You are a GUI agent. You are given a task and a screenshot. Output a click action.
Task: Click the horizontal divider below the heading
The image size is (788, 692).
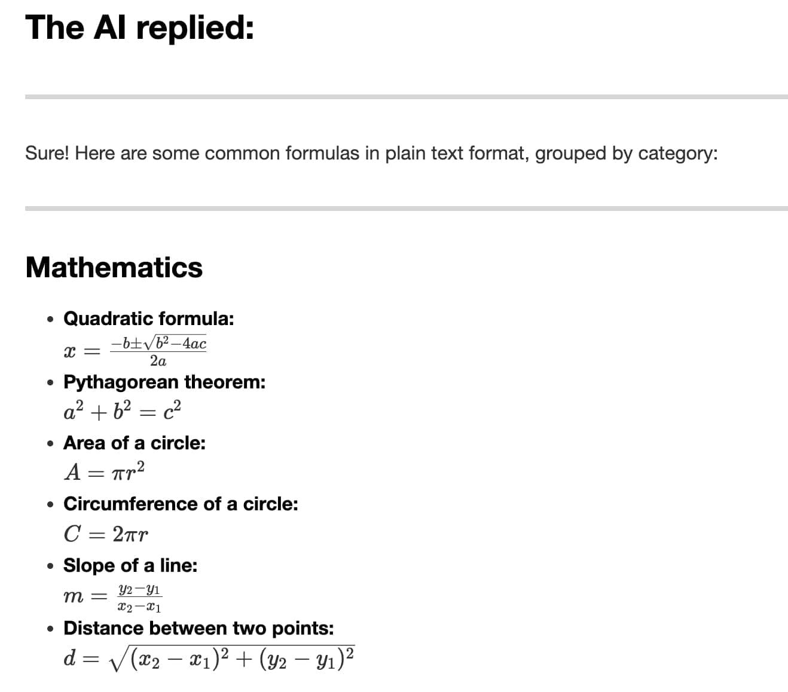[x=407, y=96]
